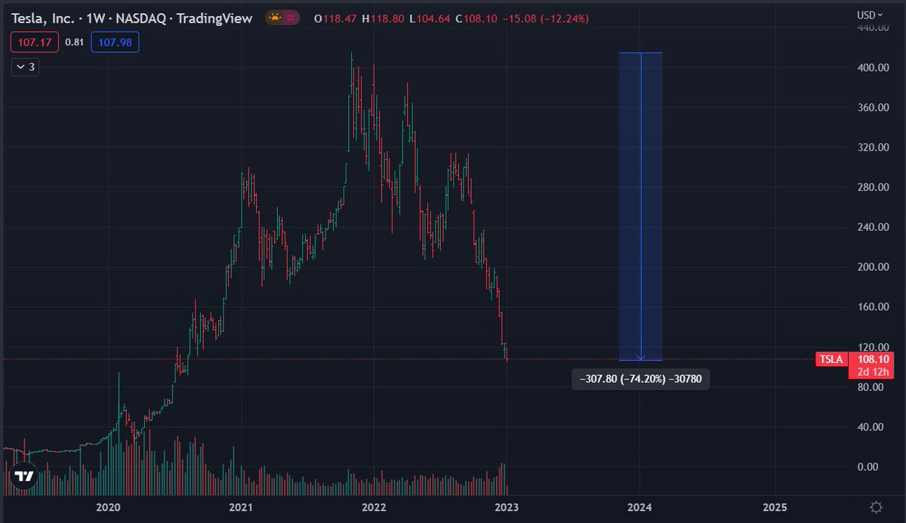Image resolution: width=906 pixels, height=523 pixels.
Task: Click the 2021 label on time axis
Action: (x=241, y=506)
